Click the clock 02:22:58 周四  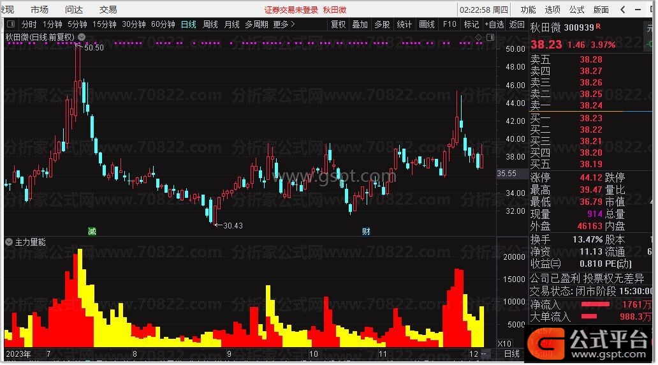coord(484,10)
